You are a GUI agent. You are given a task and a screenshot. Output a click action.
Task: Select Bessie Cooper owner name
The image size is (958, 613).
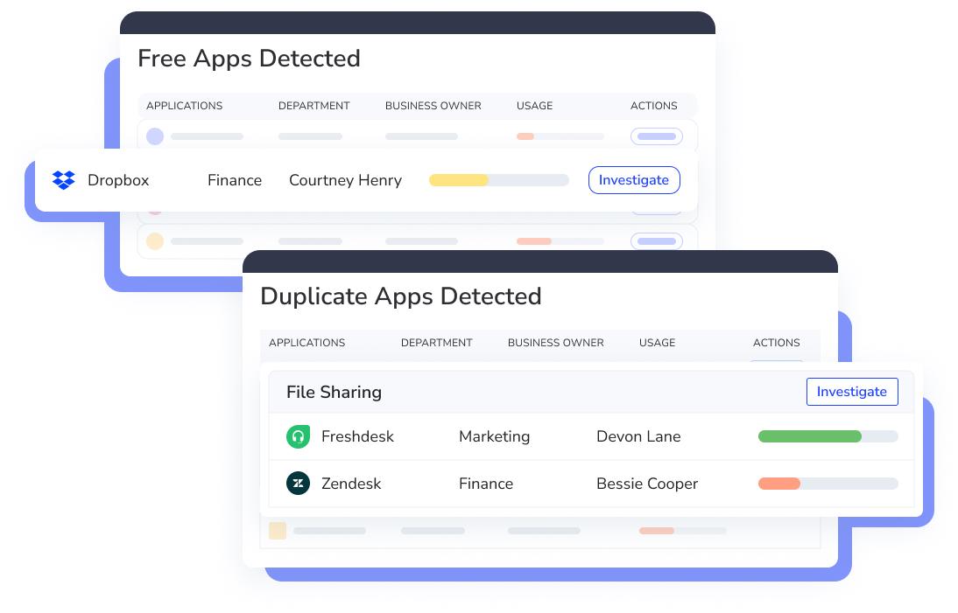646,484
